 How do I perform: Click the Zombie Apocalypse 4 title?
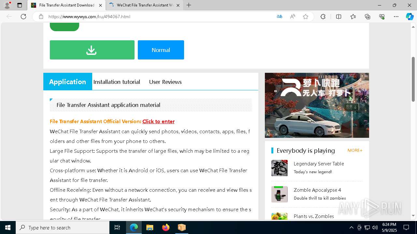pyautogui.click(x=317, y=190)
